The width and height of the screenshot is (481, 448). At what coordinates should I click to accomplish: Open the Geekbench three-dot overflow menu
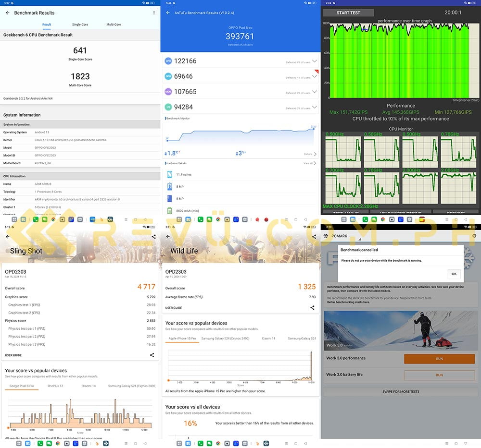pyautogui.click(x=154, y=13)
